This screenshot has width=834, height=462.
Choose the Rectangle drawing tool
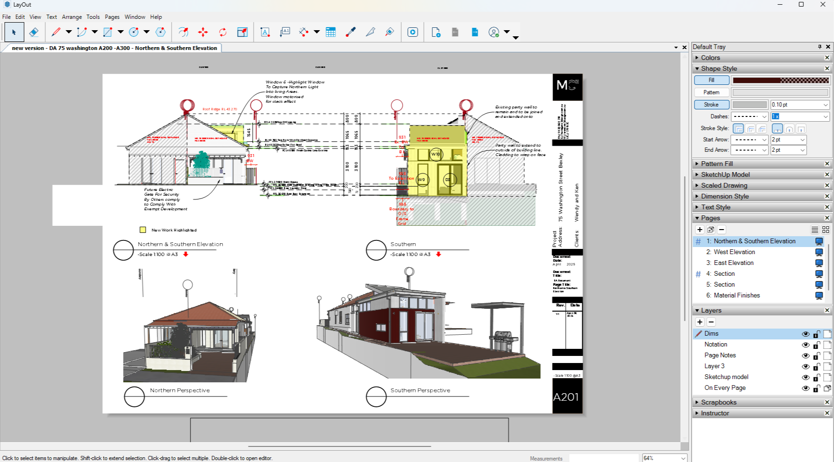[x=107, y=32]
